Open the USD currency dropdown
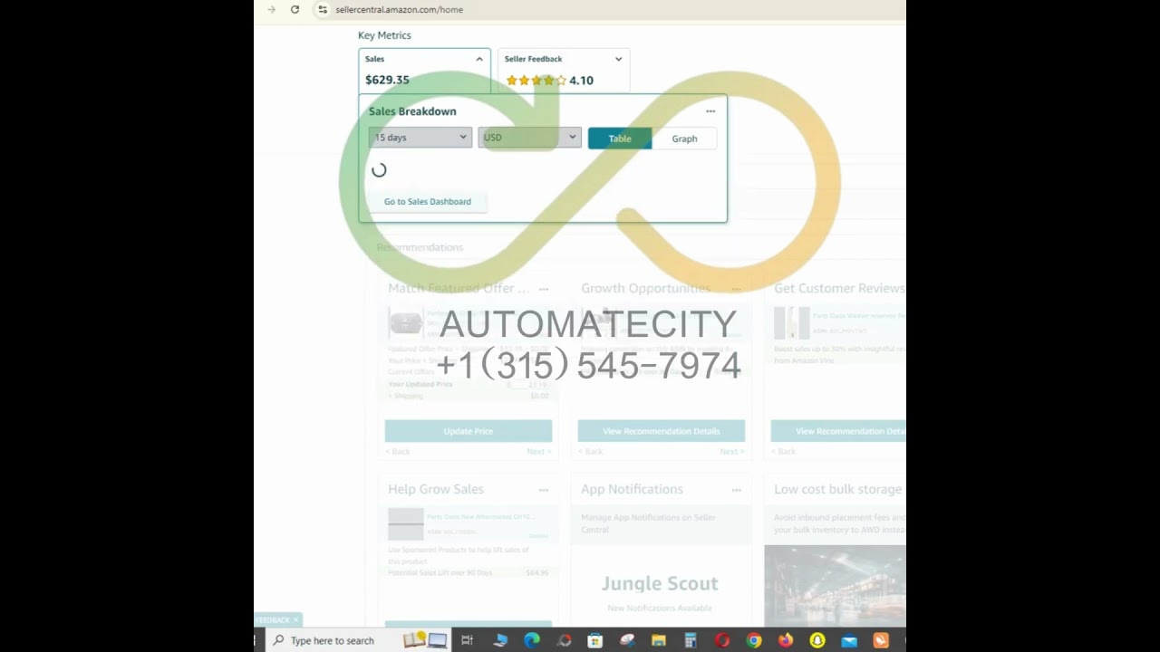 coord(529,138)
